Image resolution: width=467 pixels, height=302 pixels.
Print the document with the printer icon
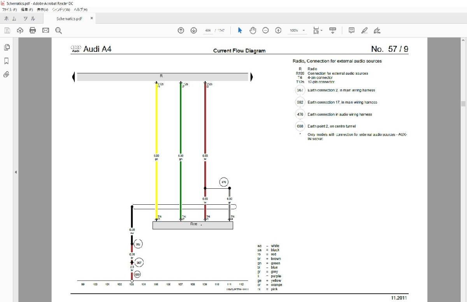(33, 30)
